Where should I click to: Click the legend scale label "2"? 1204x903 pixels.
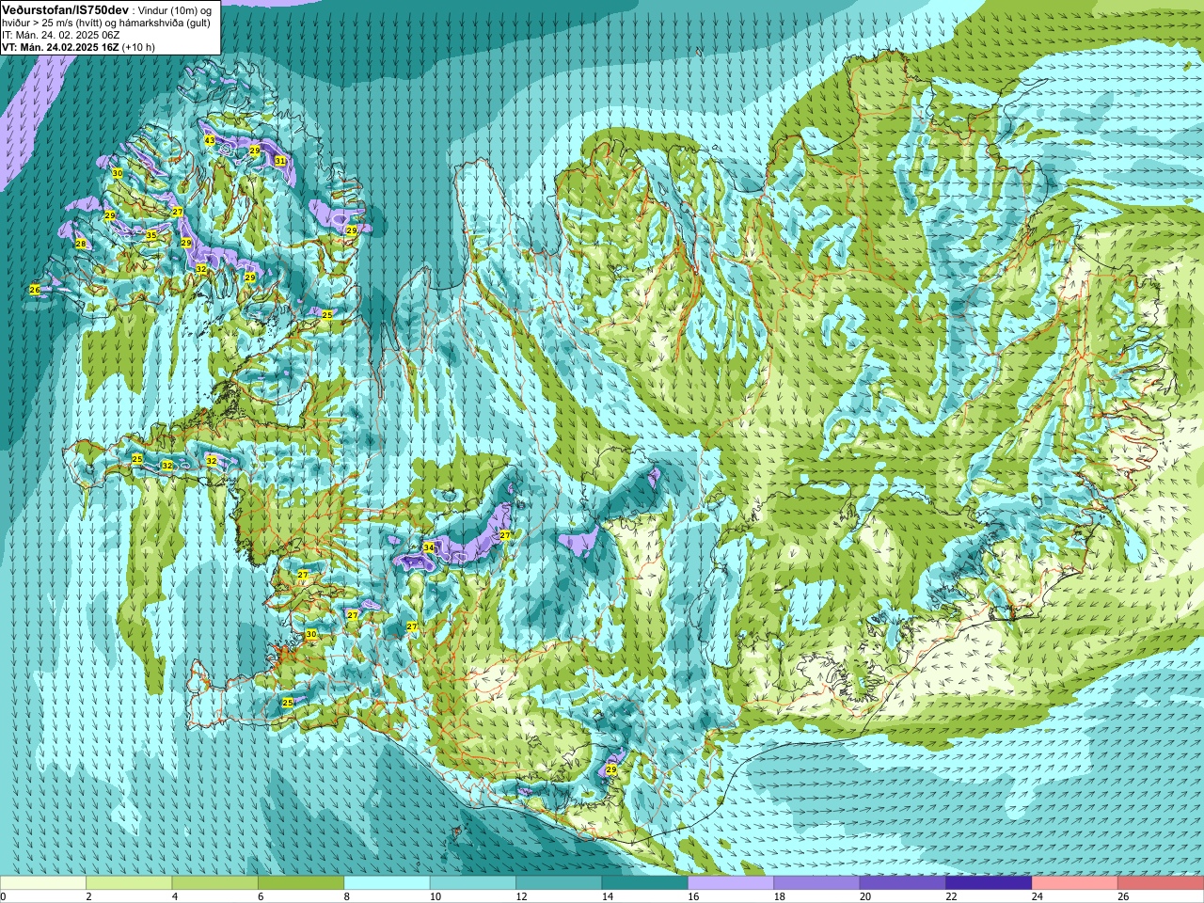coord(88,896)
